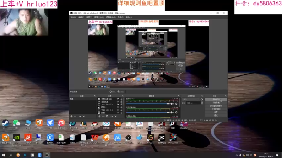This screenshot has width=282, height=158.
Task: Open the Recycle Bin on the desktop
Action: point(73,139)
